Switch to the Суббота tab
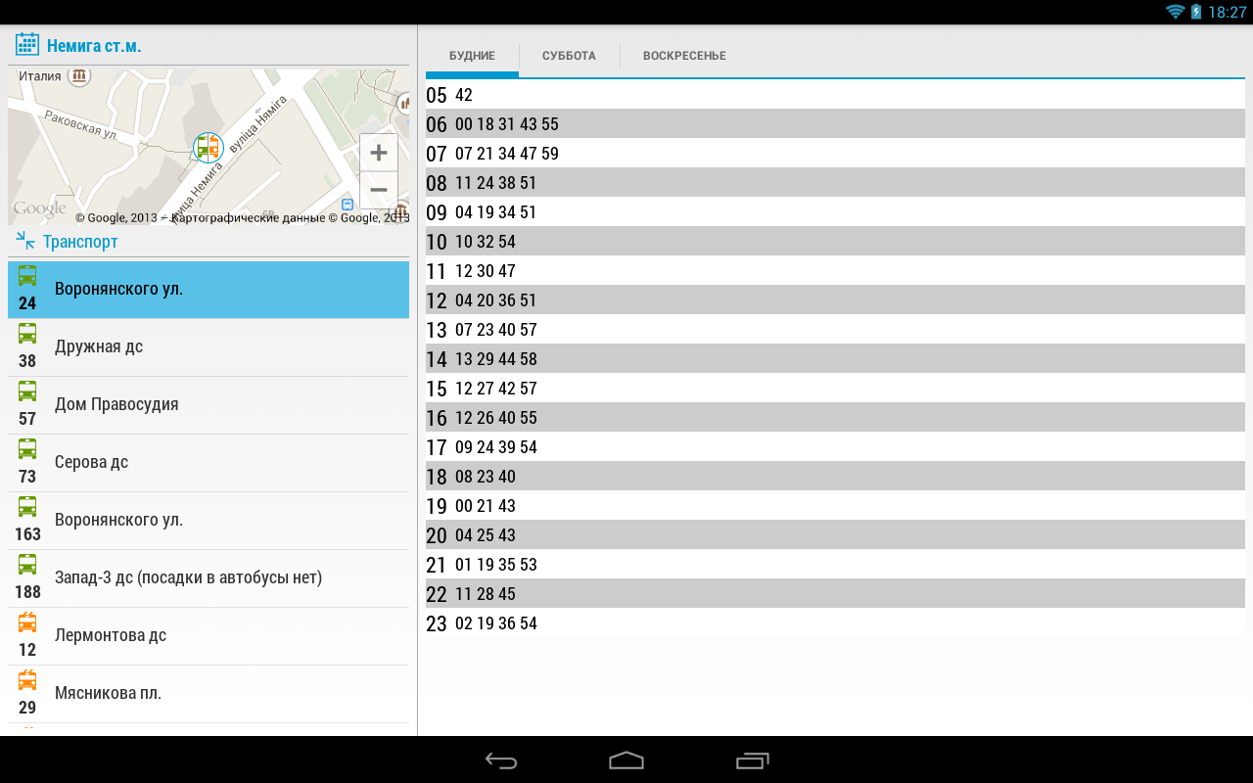Viewport: 1253px width, 783px height. pyautogui.click(x=569, y=56)
